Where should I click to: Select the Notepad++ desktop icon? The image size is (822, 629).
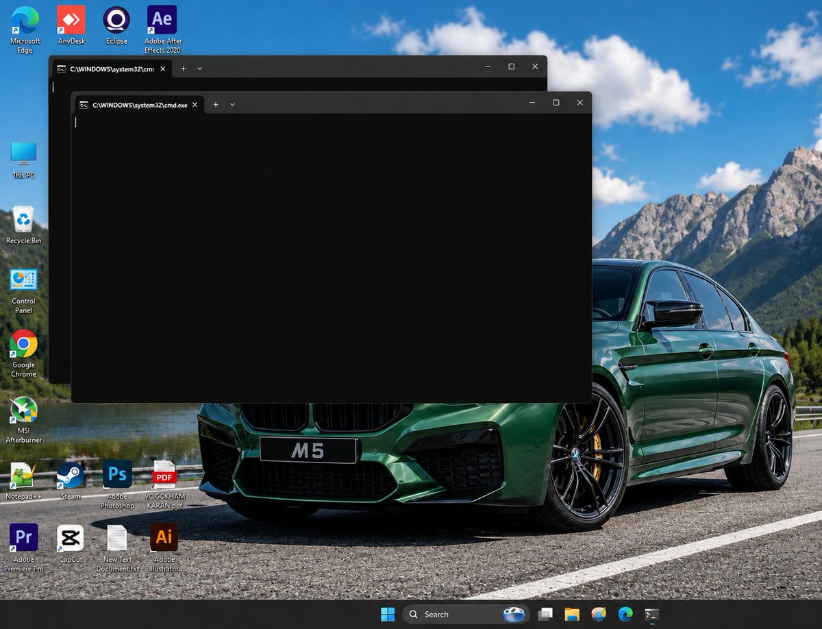(x=23, y=480)
